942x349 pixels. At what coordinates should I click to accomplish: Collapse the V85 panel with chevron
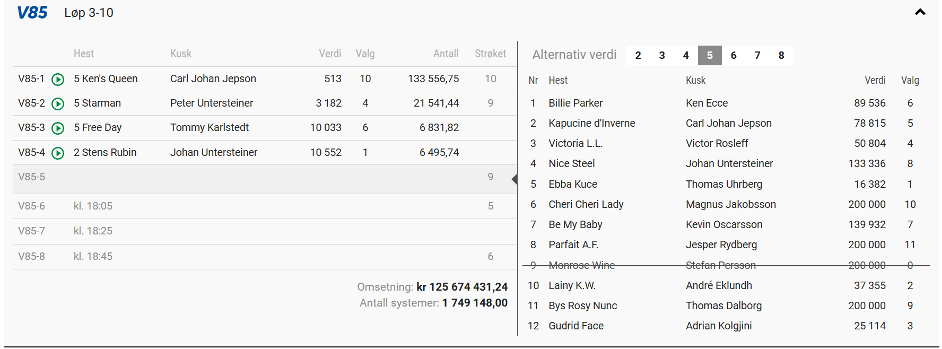click(x=920, y=12)
